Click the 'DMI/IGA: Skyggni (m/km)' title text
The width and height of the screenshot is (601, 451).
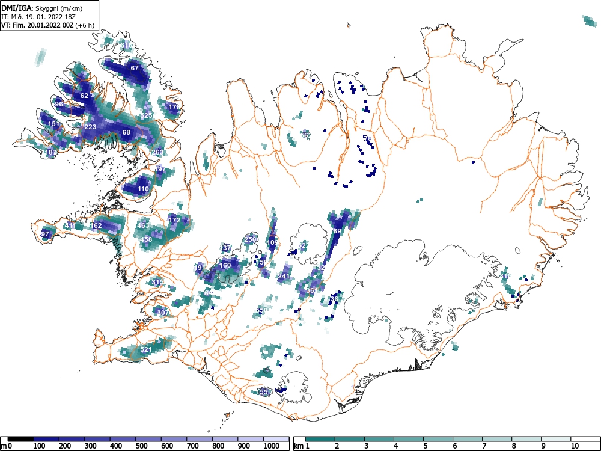[x=42, y=8]
